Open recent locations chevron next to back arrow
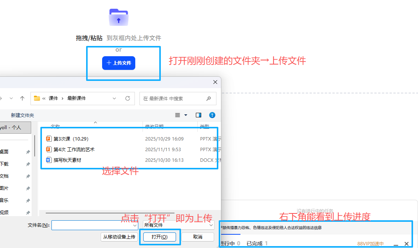 click(11, 98)
